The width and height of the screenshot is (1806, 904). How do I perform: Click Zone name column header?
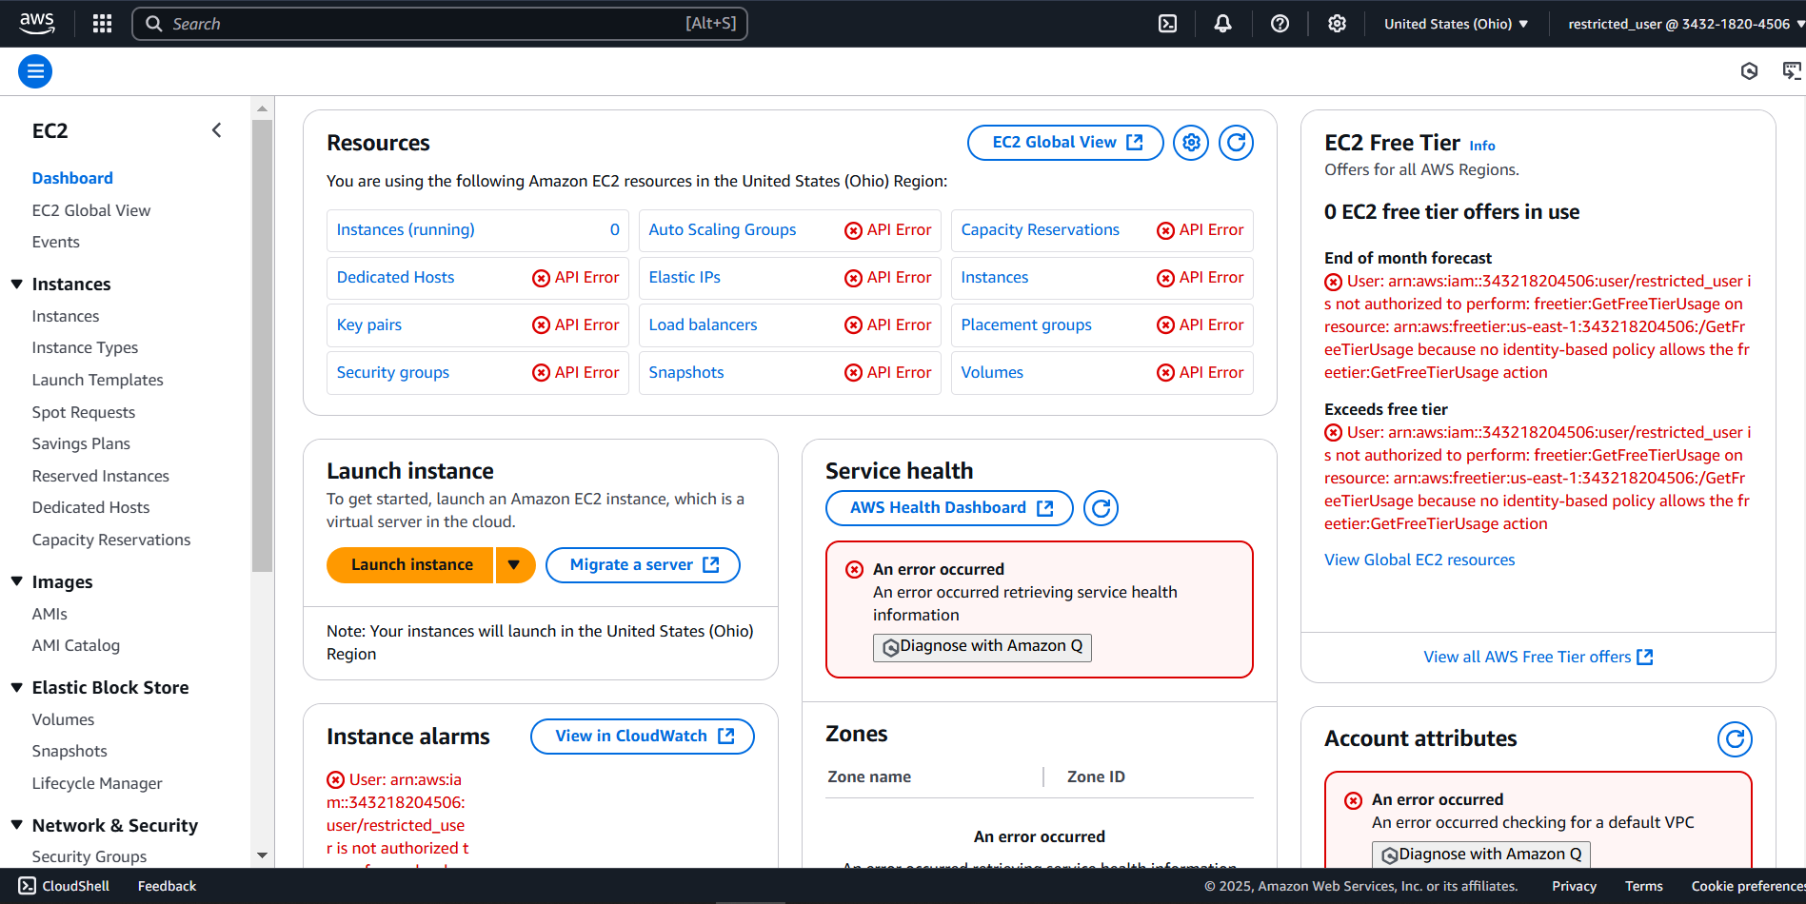(869, 776)
